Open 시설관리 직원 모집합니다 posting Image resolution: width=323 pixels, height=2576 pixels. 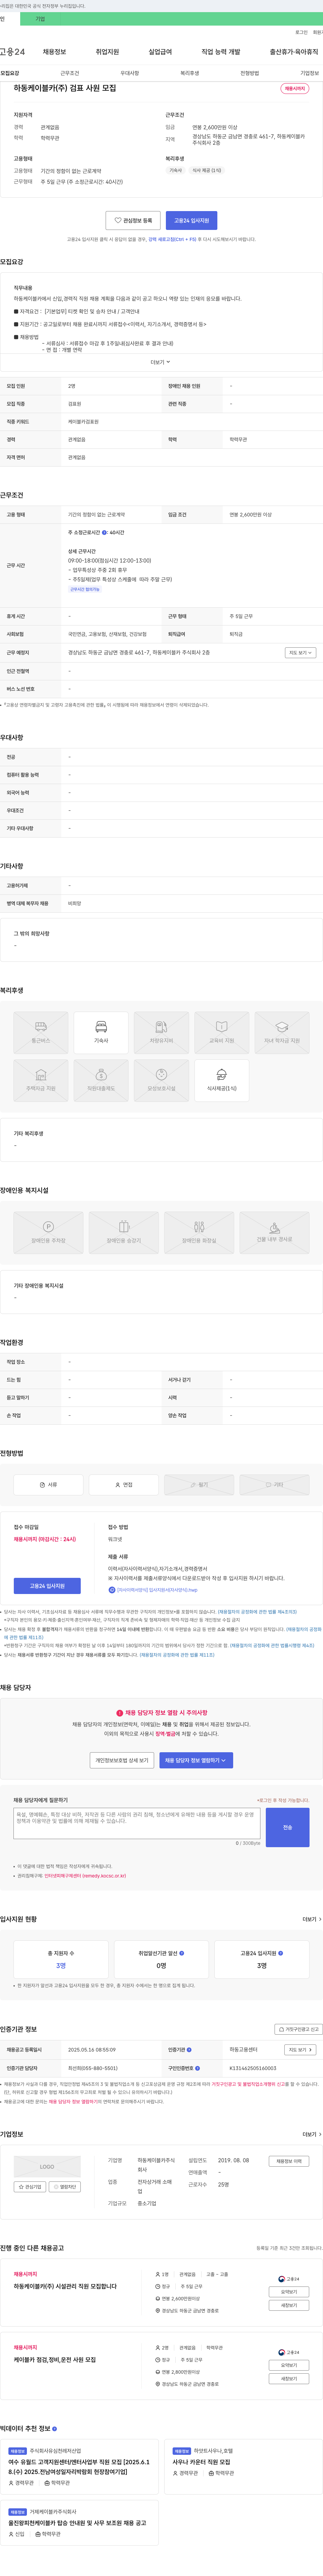tap(65, 2286)
